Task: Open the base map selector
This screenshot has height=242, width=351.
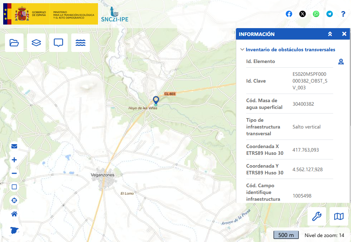Action: pos(339,216)
